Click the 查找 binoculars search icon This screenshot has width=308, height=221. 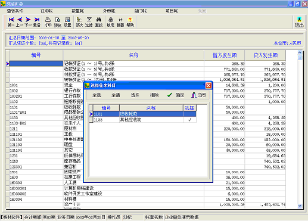99,22
